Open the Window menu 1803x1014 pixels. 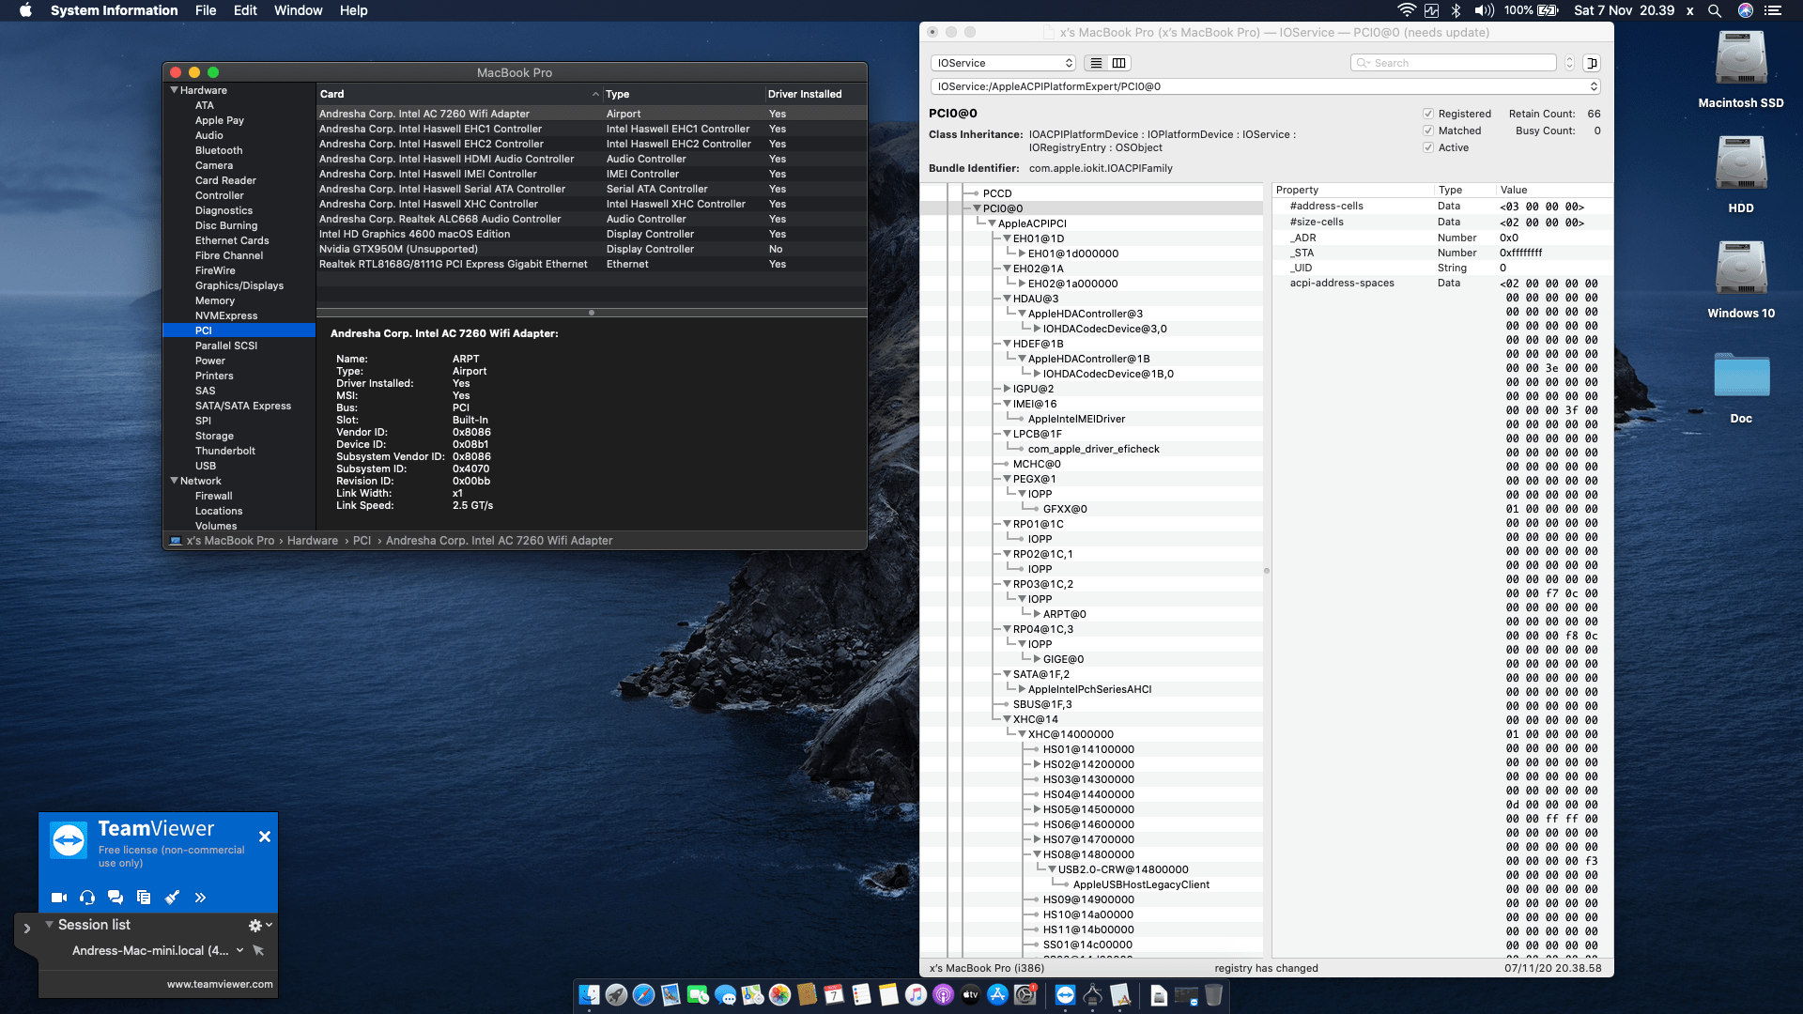298,10
